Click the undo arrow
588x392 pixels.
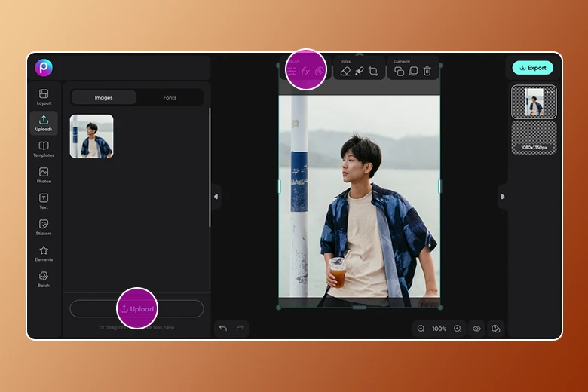222,329
